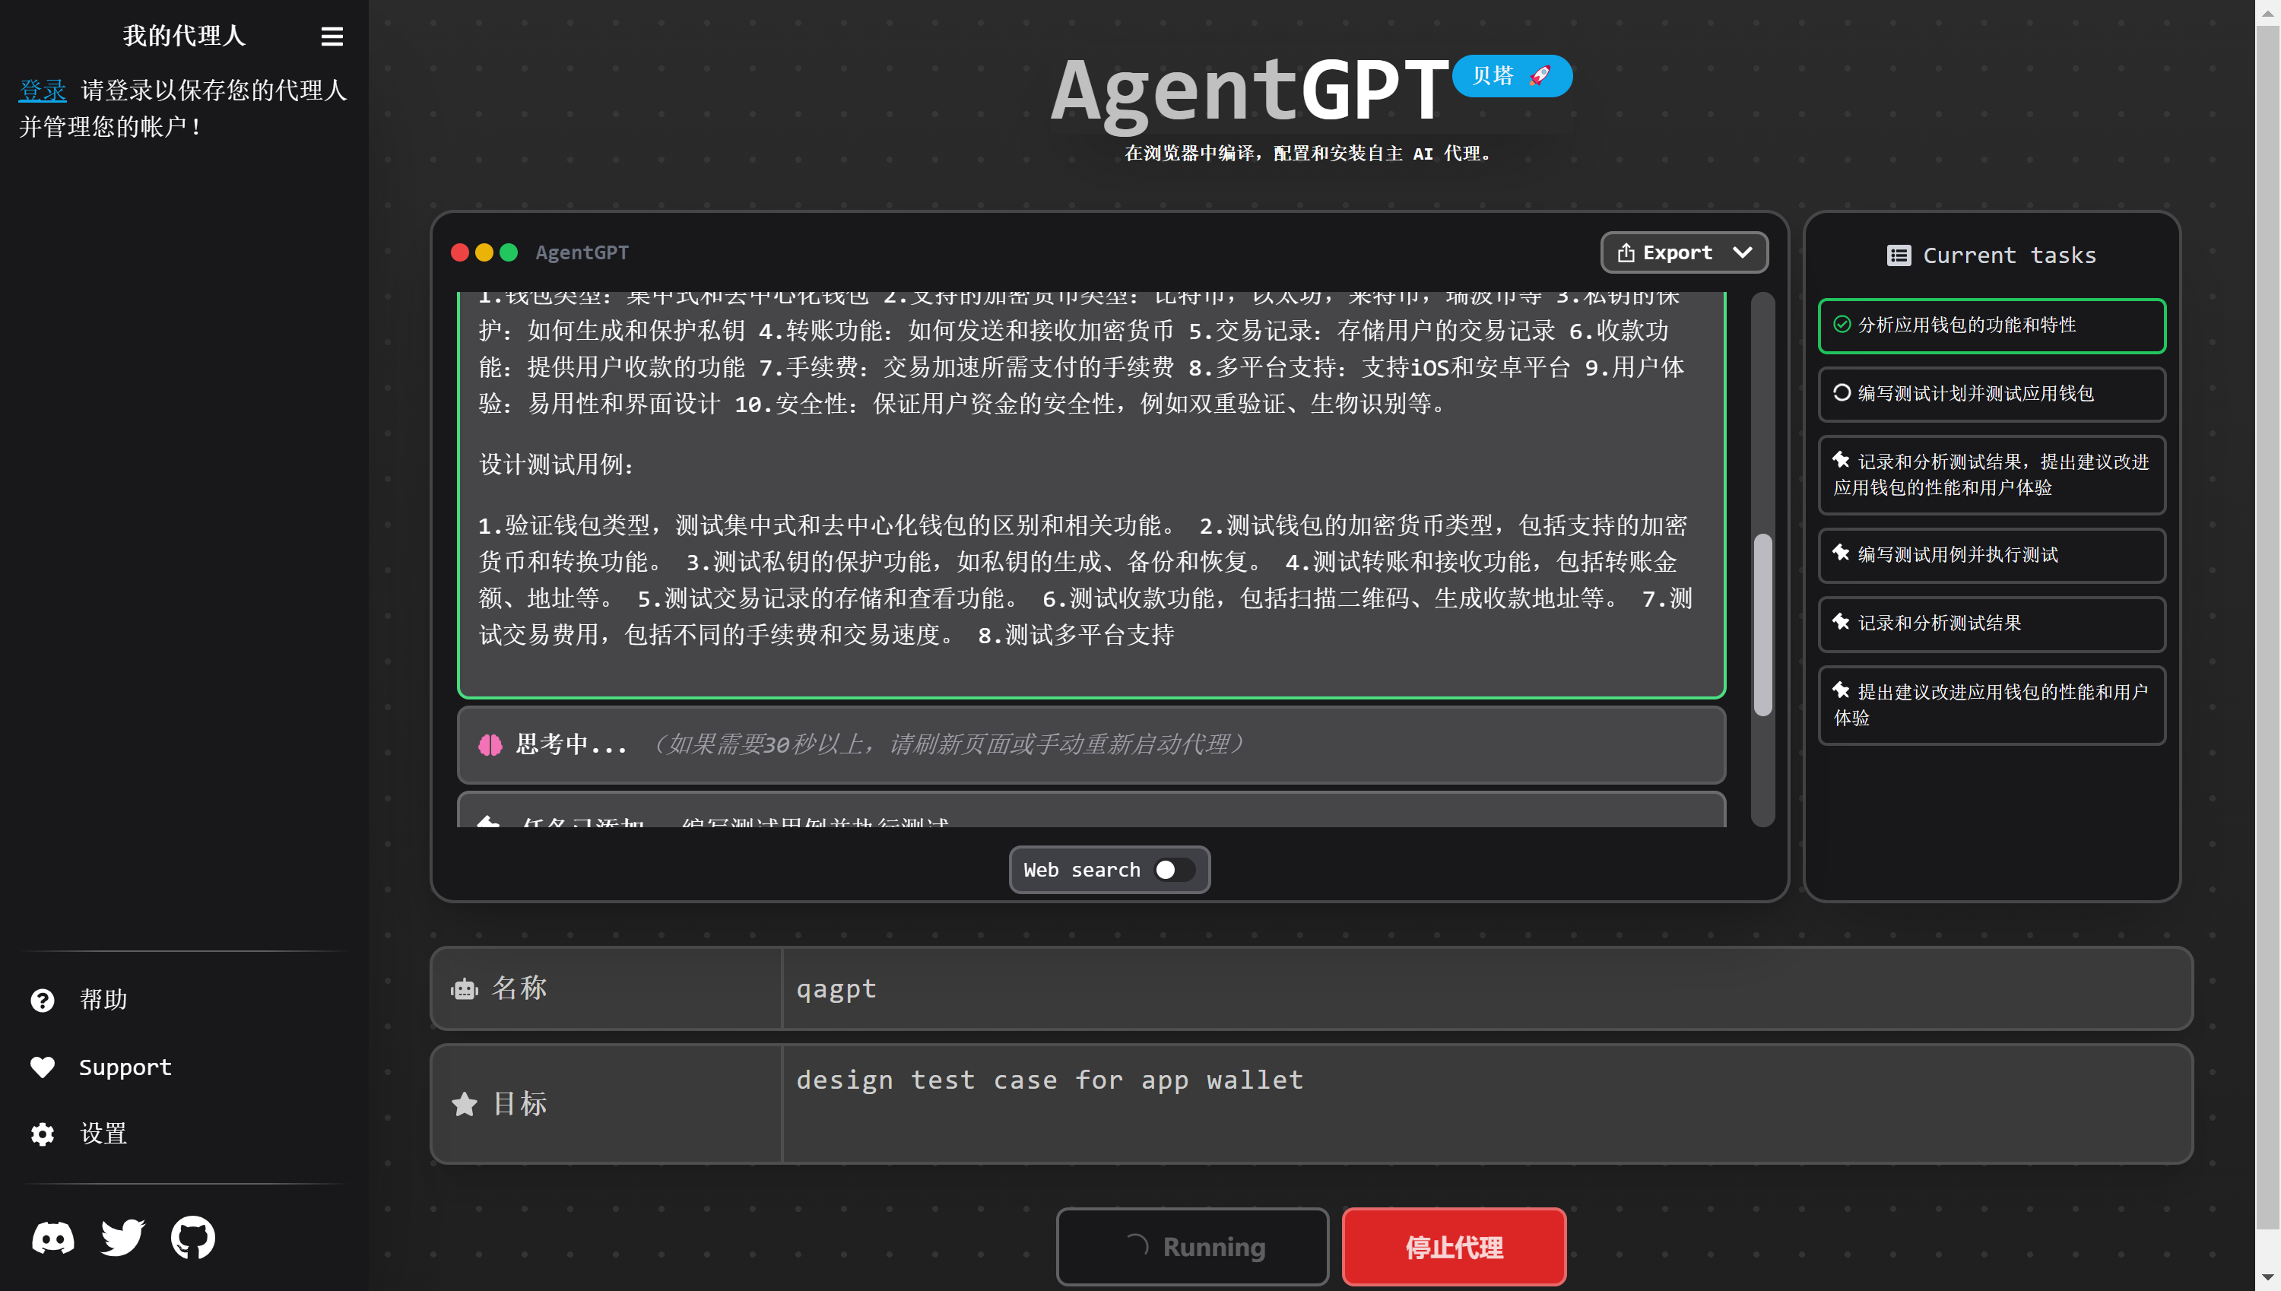Open the Discord community icon
Viewport: 2281px width, 1291px height.
tap(52, 1237)
